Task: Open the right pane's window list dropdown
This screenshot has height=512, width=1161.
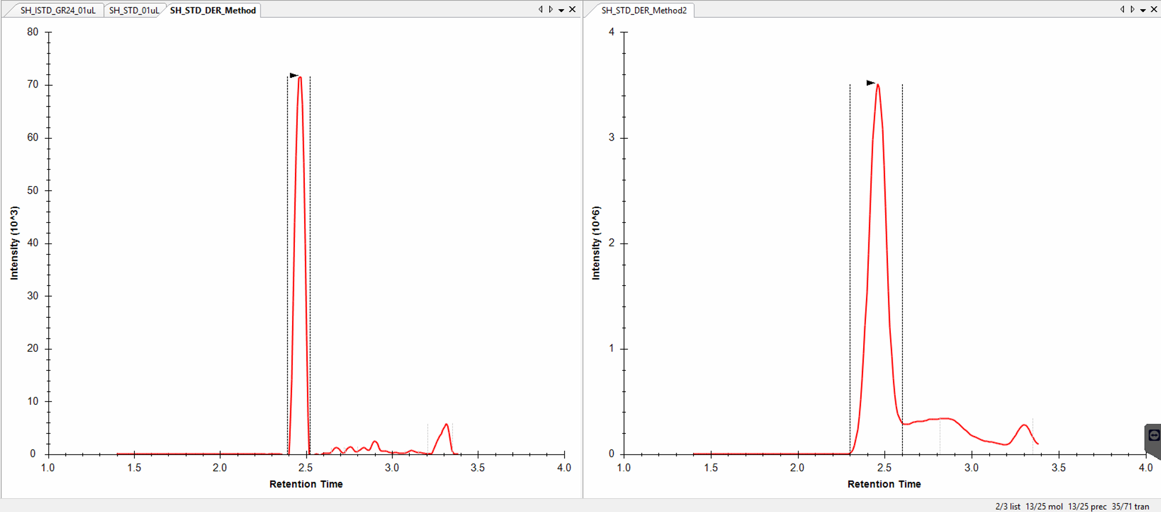Action: tap(1143, 10)
